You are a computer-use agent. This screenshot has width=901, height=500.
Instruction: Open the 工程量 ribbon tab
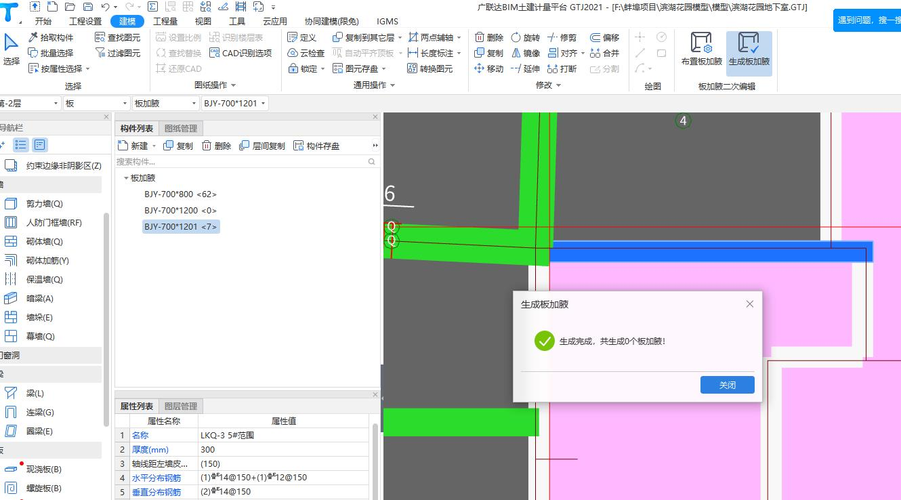(165, 21)
